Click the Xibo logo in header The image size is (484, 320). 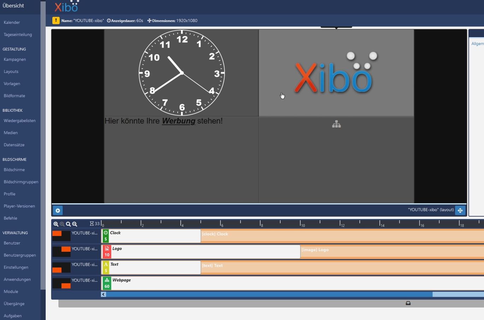pos(66,6)
